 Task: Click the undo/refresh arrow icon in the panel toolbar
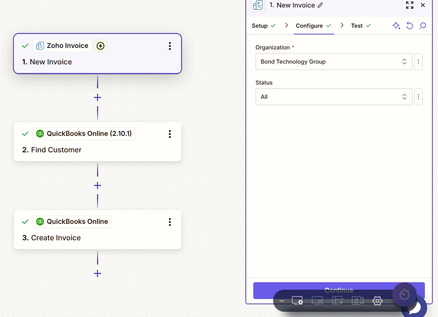(410, 26)
